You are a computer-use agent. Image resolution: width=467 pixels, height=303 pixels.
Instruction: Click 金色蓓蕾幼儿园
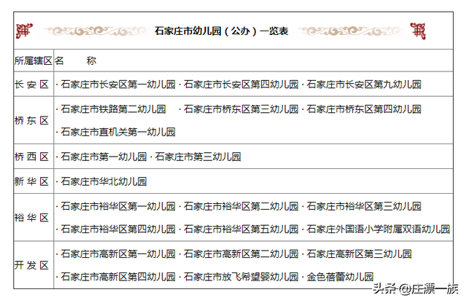click(x=340, y=277)
